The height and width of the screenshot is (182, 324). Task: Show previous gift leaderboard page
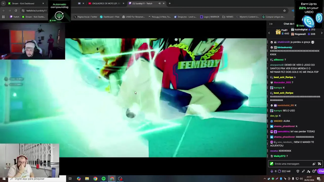tap(269, 33)
